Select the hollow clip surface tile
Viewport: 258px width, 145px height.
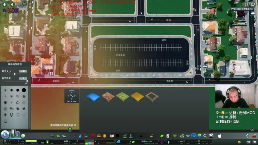[152, 97]
